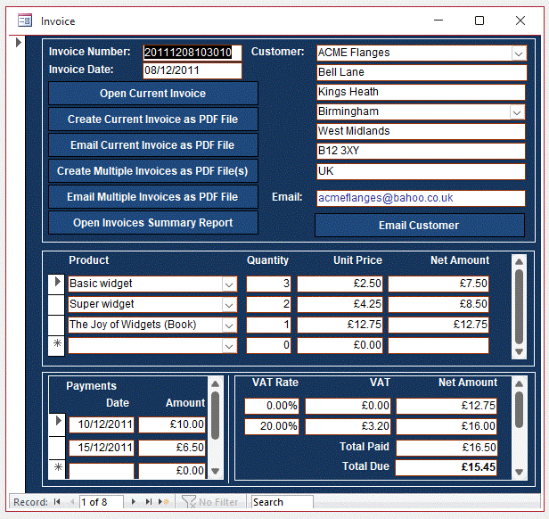This screenshot has height=519, width=549.
Task: Click Email Multiple Invoices as PDF File
Action: [153, 196]
